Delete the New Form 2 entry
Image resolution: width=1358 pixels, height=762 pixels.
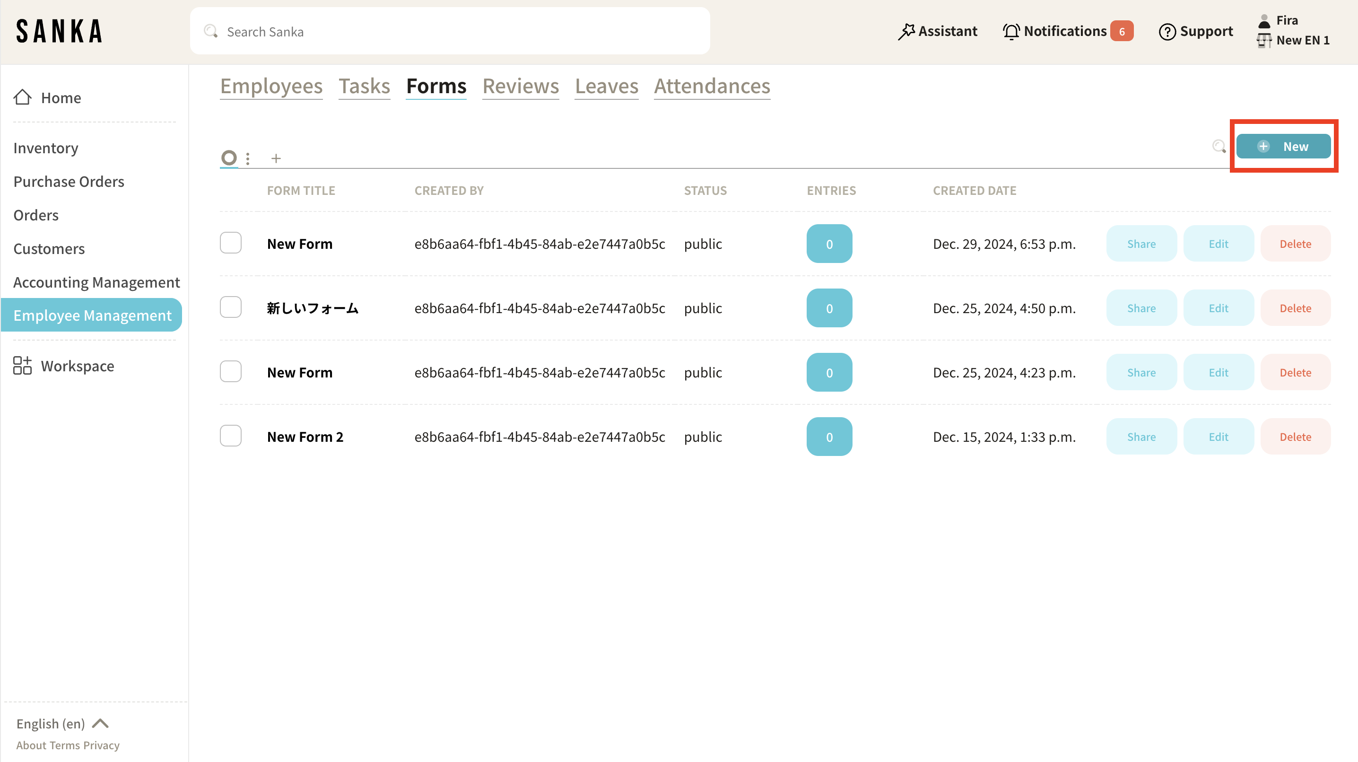[x=1295, y=437]
